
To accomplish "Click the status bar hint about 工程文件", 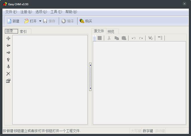I will click(x=41, y=131).
